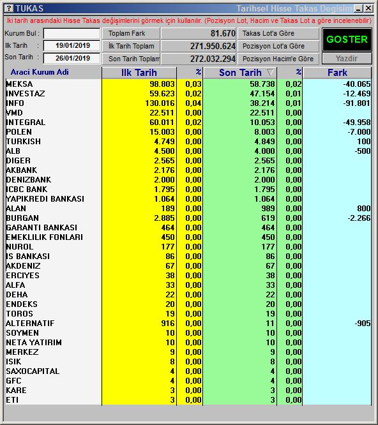Select the ICBC BANK row name
378x425 pixels.
click(x=27, y=189)
